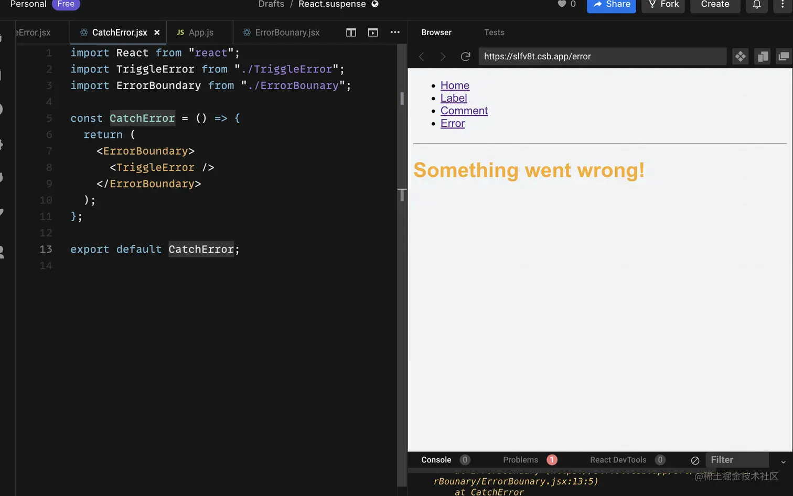Open the Console panel tab
The height and width of the screenshot is (496, 793).
pos(436,460)
